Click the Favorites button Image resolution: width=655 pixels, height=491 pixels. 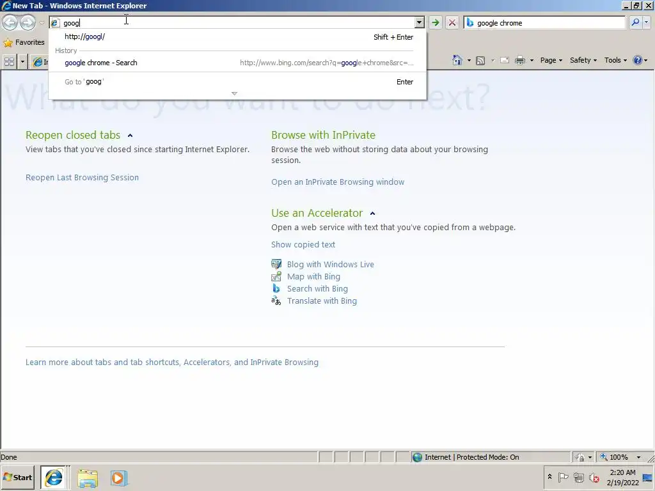coord(24,43)
